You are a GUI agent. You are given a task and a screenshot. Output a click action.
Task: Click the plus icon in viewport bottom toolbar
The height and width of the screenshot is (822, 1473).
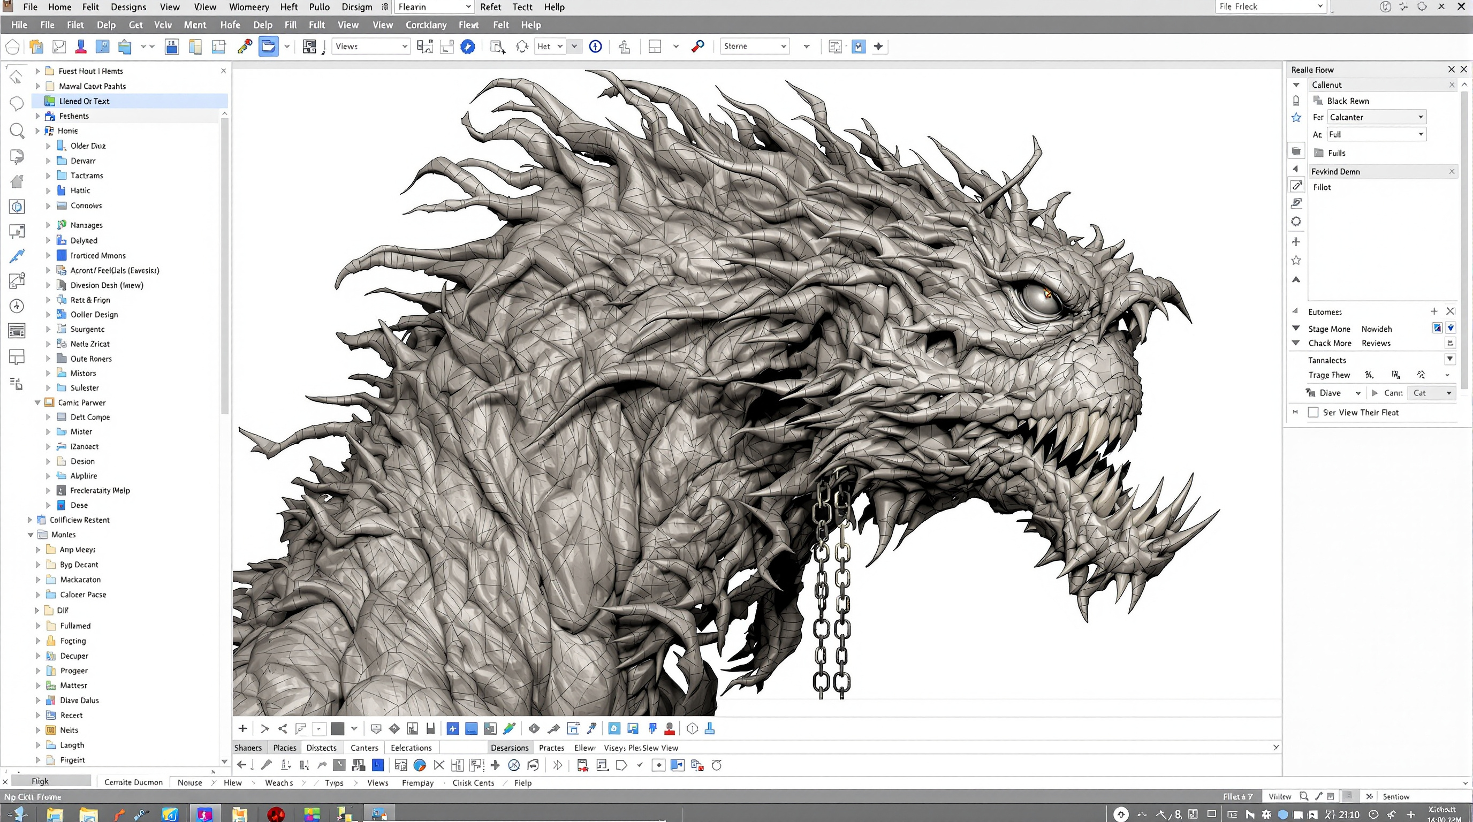click(242, 728)
